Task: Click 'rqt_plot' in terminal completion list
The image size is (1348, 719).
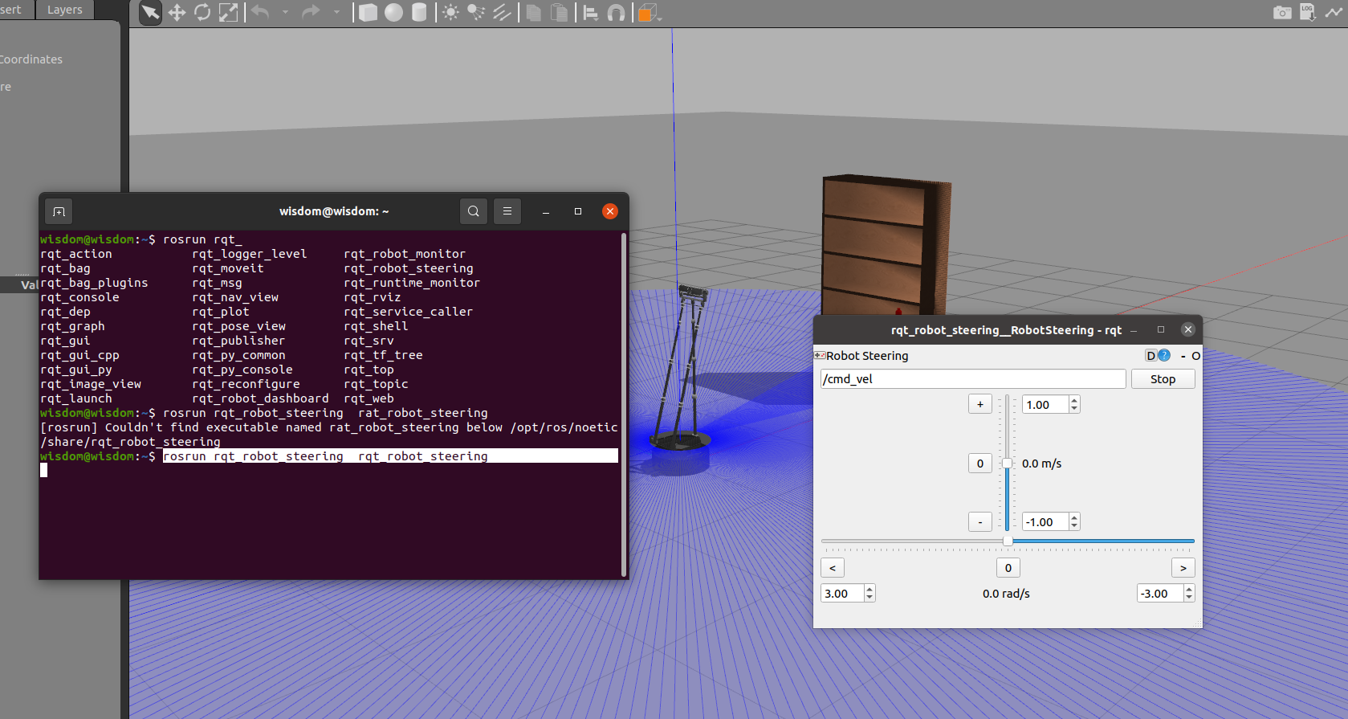Action: (221, 312)
